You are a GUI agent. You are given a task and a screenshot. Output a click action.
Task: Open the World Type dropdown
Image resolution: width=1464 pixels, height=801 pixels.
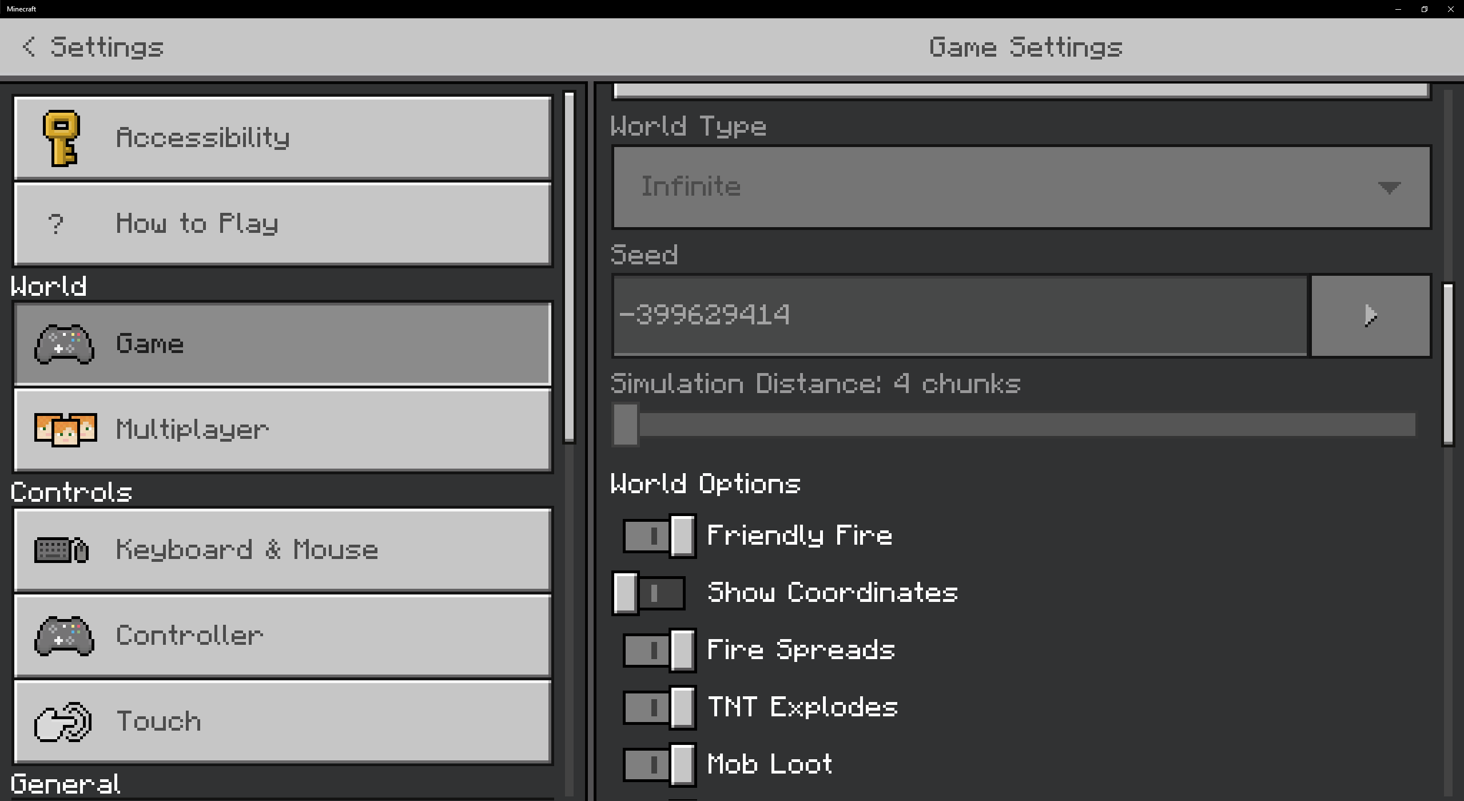pyautogui.click(x=1021, y=187)
